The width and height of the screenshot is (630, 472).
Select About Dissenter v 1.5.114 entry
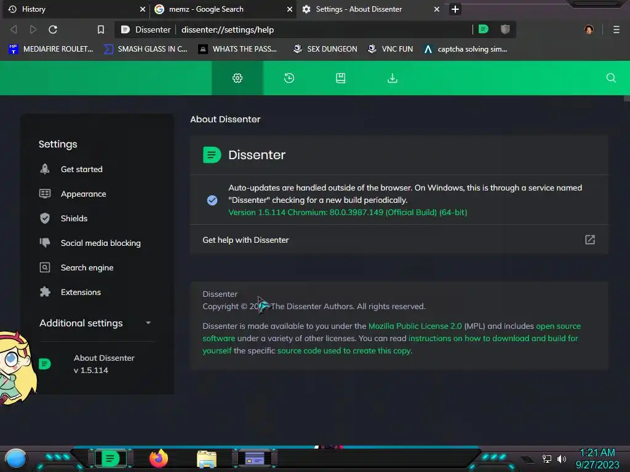click(x=97, y=364)
